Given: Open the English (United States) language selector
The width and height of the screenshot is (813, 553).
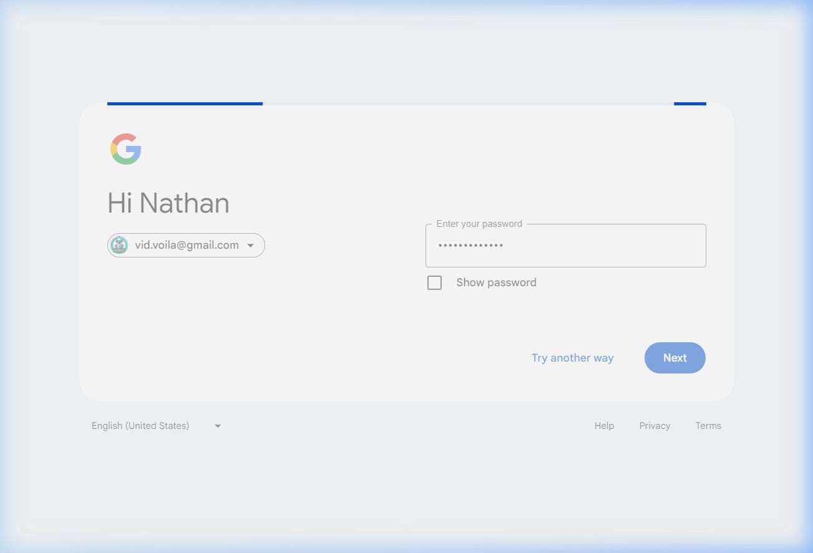Looking at the screenshot, I should 140,426.
